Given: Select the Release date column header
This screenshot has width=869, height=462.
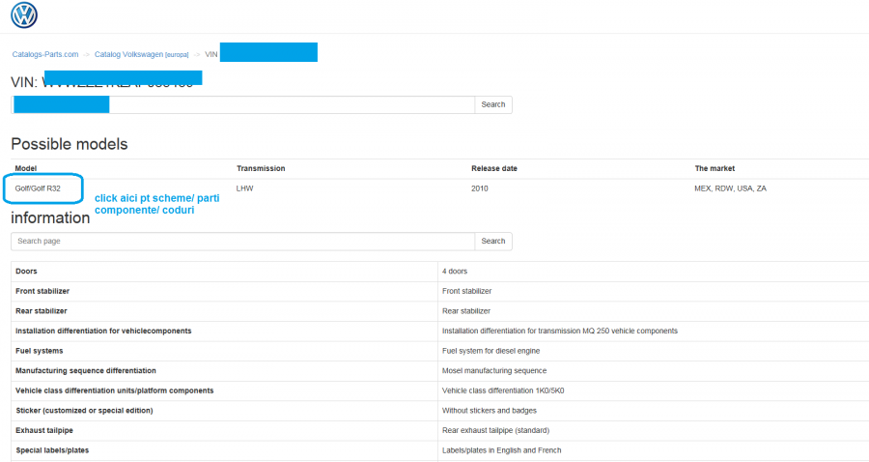Looking at the screenshot, I should pyautogui.click(x=494, y=168).
